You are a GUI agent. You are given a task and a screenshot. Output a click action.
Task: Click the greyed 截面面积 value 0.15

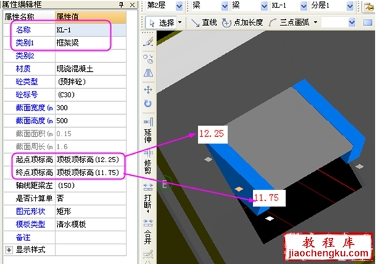pyautogui.click(x=91, y=133)
